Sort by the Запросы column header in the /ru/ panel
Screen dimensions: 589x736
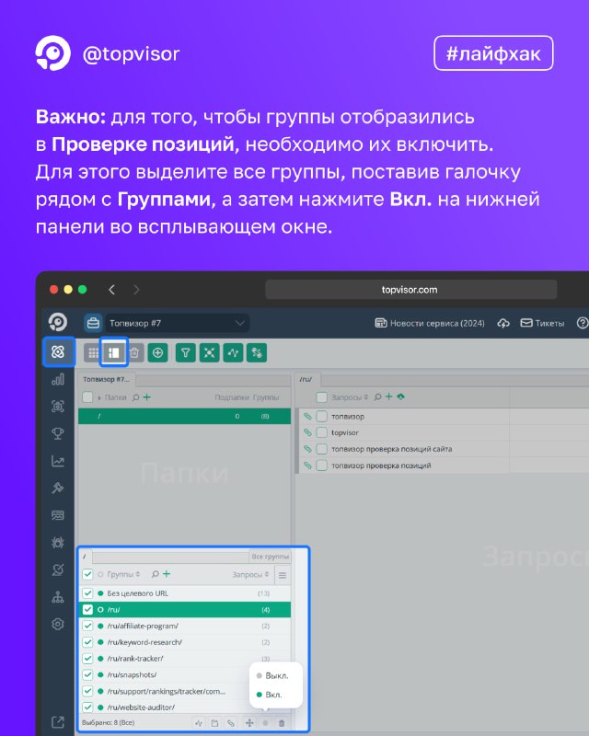coord(349,397)
